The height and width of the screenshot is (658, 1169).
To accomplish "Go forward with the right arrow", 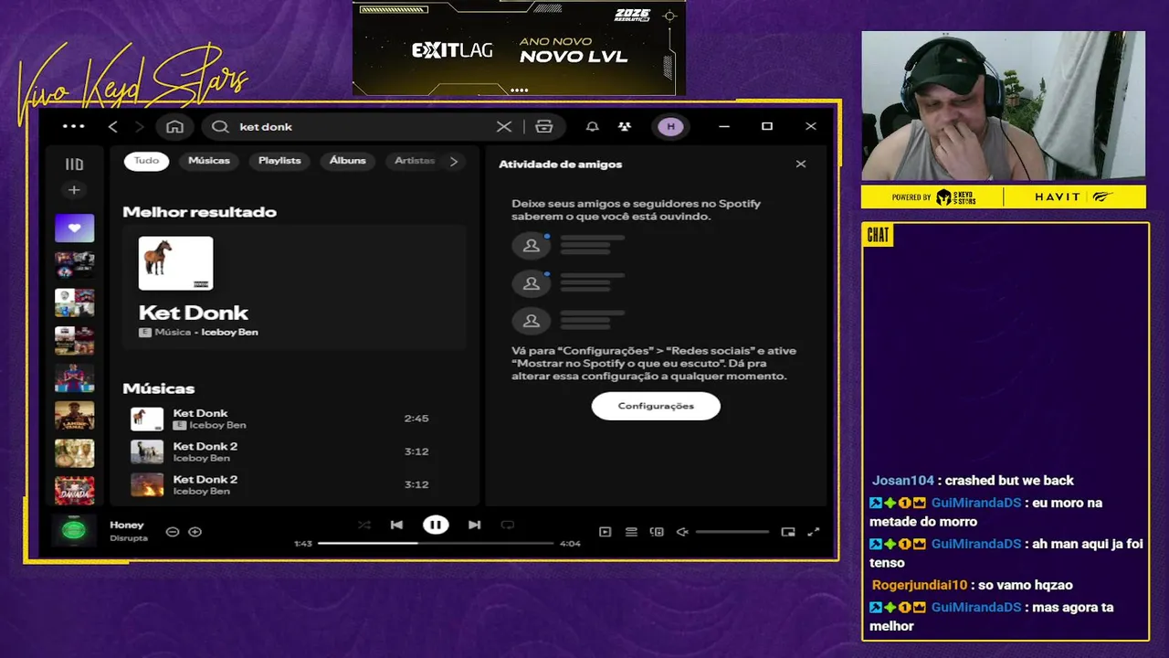I will point(139,127).
